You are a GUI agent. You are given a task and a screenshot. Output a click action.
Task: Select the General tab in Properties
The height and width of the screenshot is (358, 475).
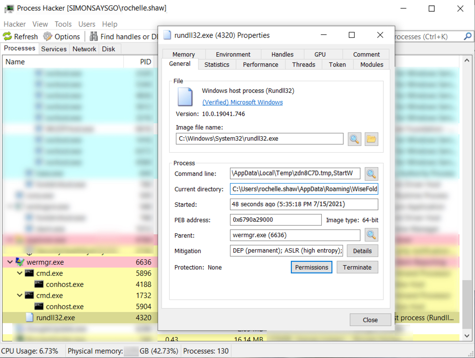tap(180, 64)
